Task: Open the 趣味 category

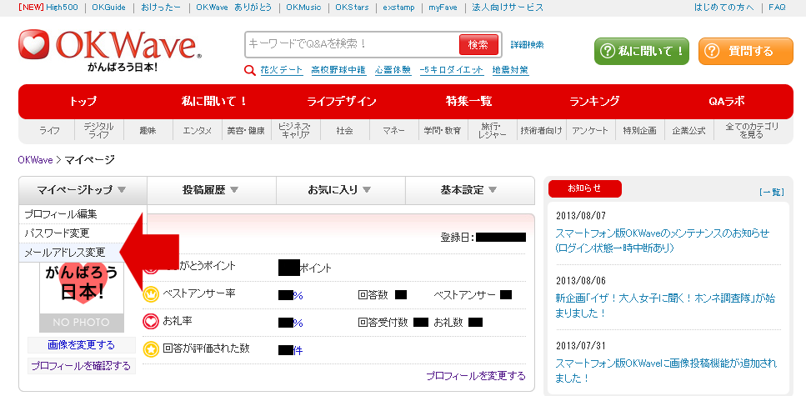Action: pos(148,131)
